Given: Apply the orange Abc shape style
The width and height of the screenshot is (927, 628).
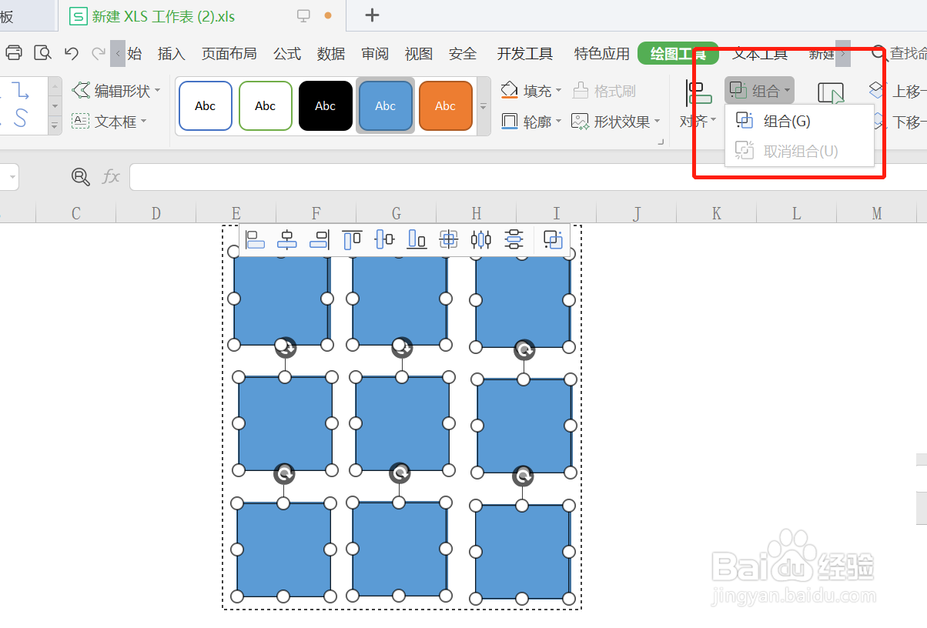Looking at the screenshot, I should (445, 106).
